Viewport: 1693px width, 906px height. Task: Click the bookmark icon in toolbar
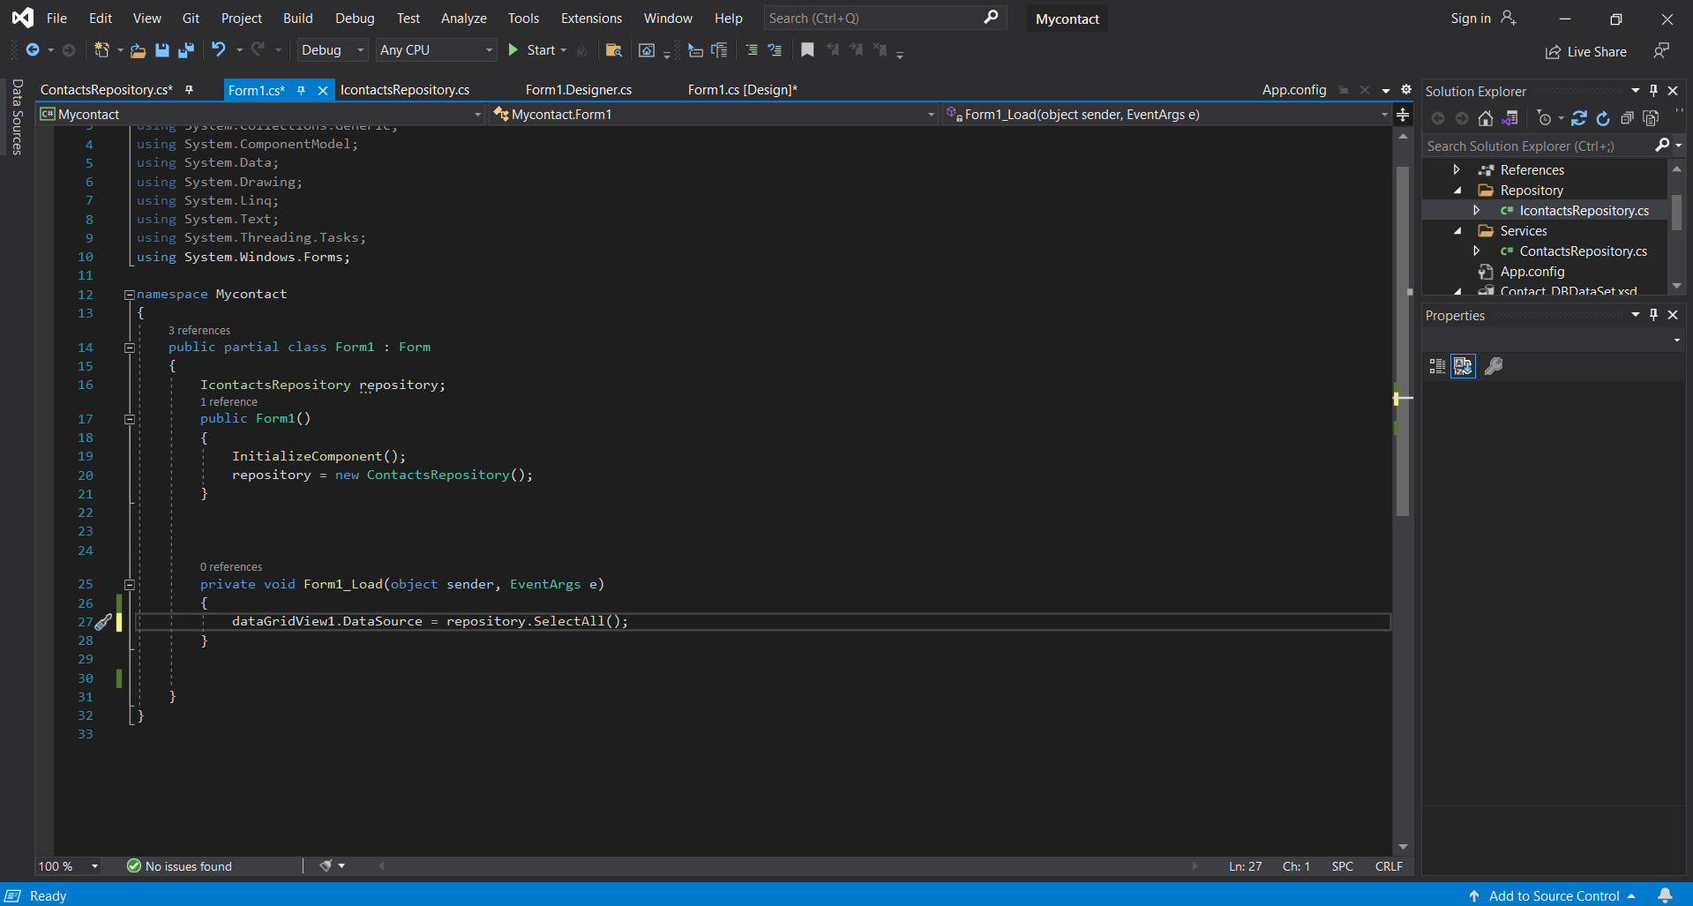click(x=807, y=50)
